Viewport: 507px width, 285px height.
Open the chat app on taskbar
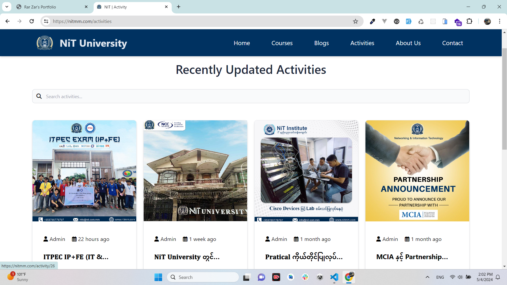point(261,277)
